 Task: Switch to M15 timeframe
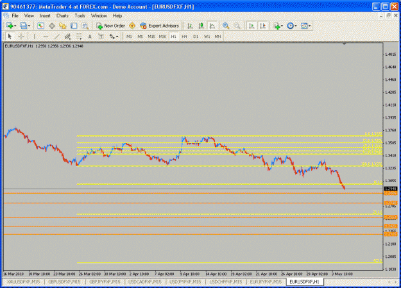151,37
